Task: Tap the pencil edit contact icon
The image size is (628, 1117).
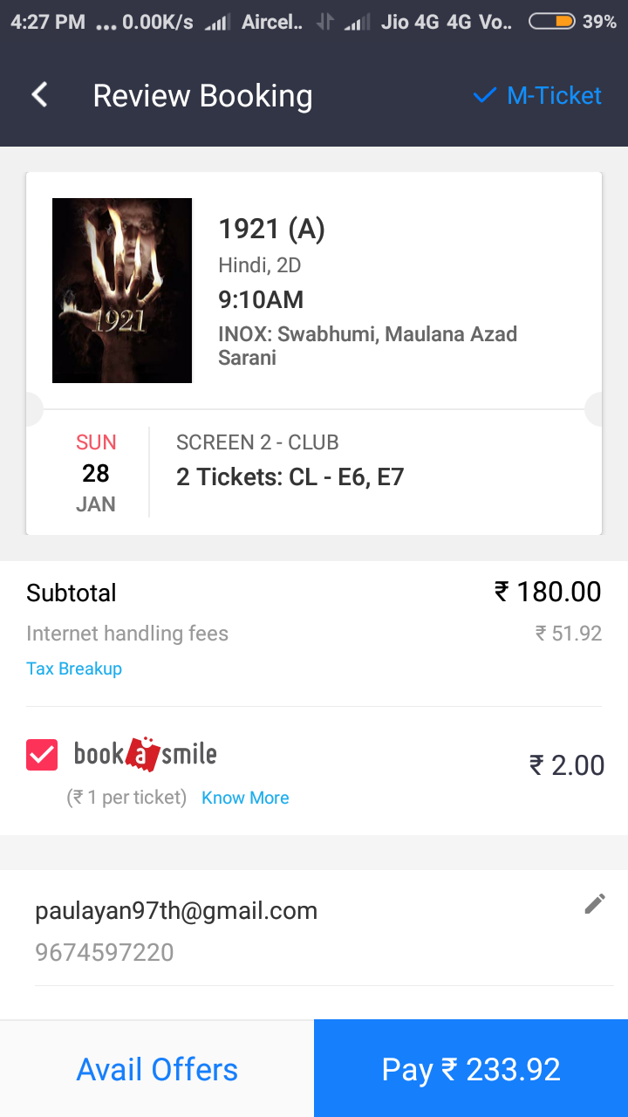Action: (595, 904)
